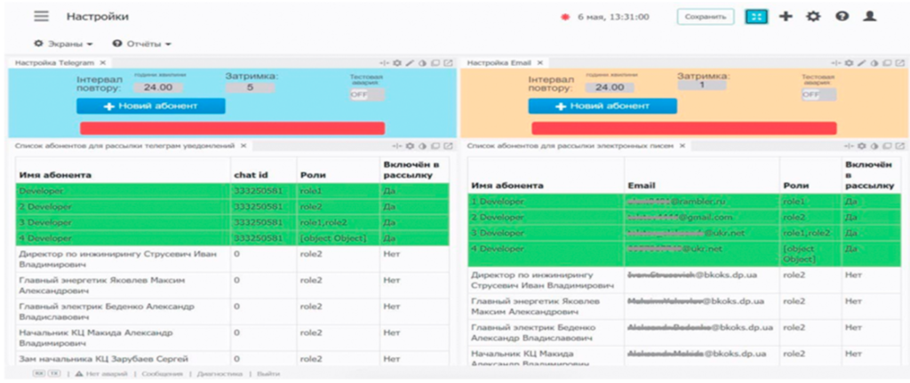Open the help question mark icon
The height and width of the screenshot is (383, 910).
pos(842,16)
